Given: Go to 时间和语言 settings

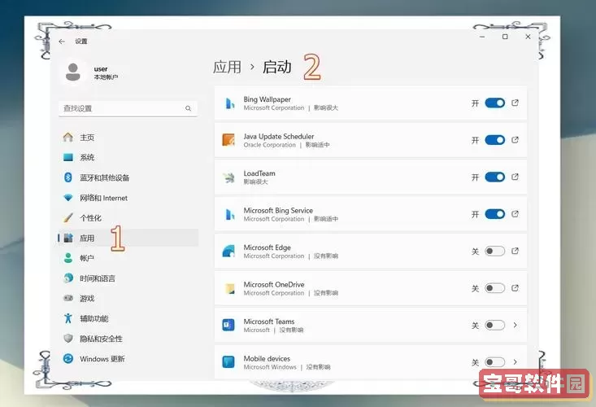Looking at the screenshot, I should point(128,278).
